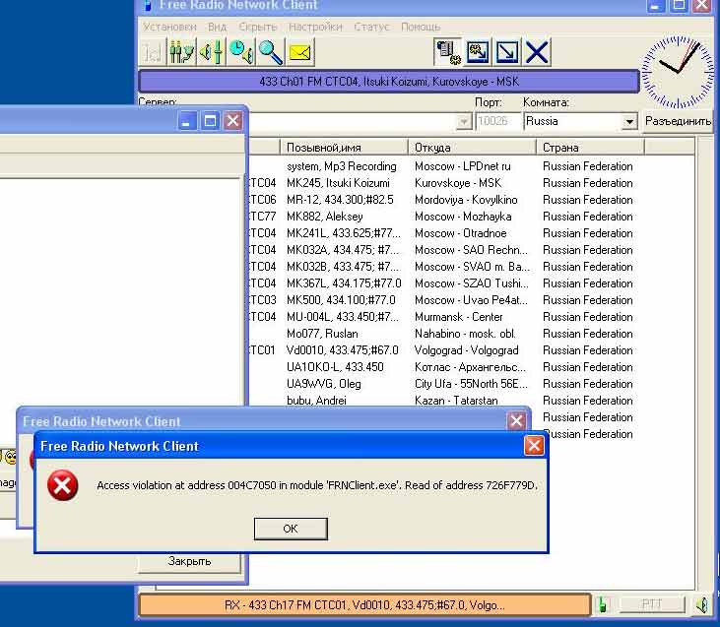Image resolution: width=720 pixels, height=627 pixels.
Task: Click the orange RX status bar
Action: (x=364, y=605)
